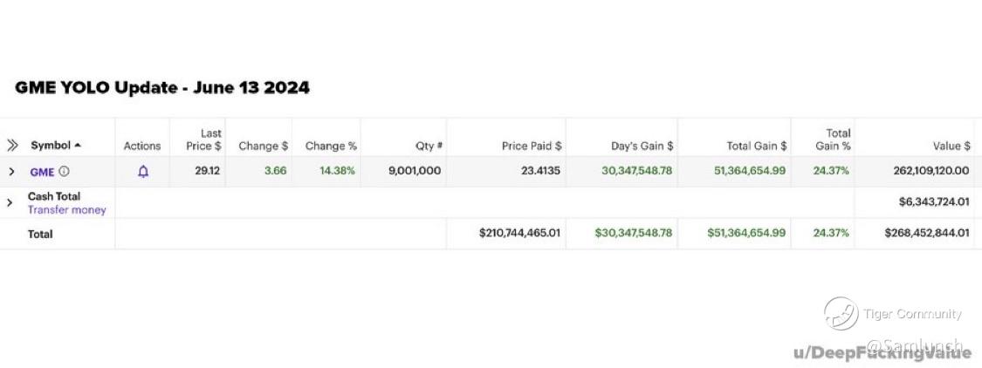The height and width of the screenshot is (368, 982).
Task: Expand all rows with double chevron
Action: pos(12,146)
